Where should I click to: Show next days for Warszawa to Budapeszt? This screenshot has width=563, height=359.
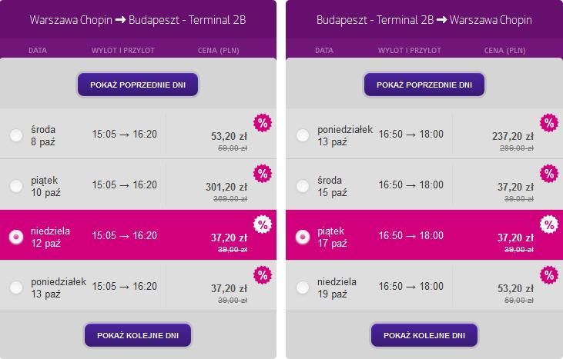(138, 335)
